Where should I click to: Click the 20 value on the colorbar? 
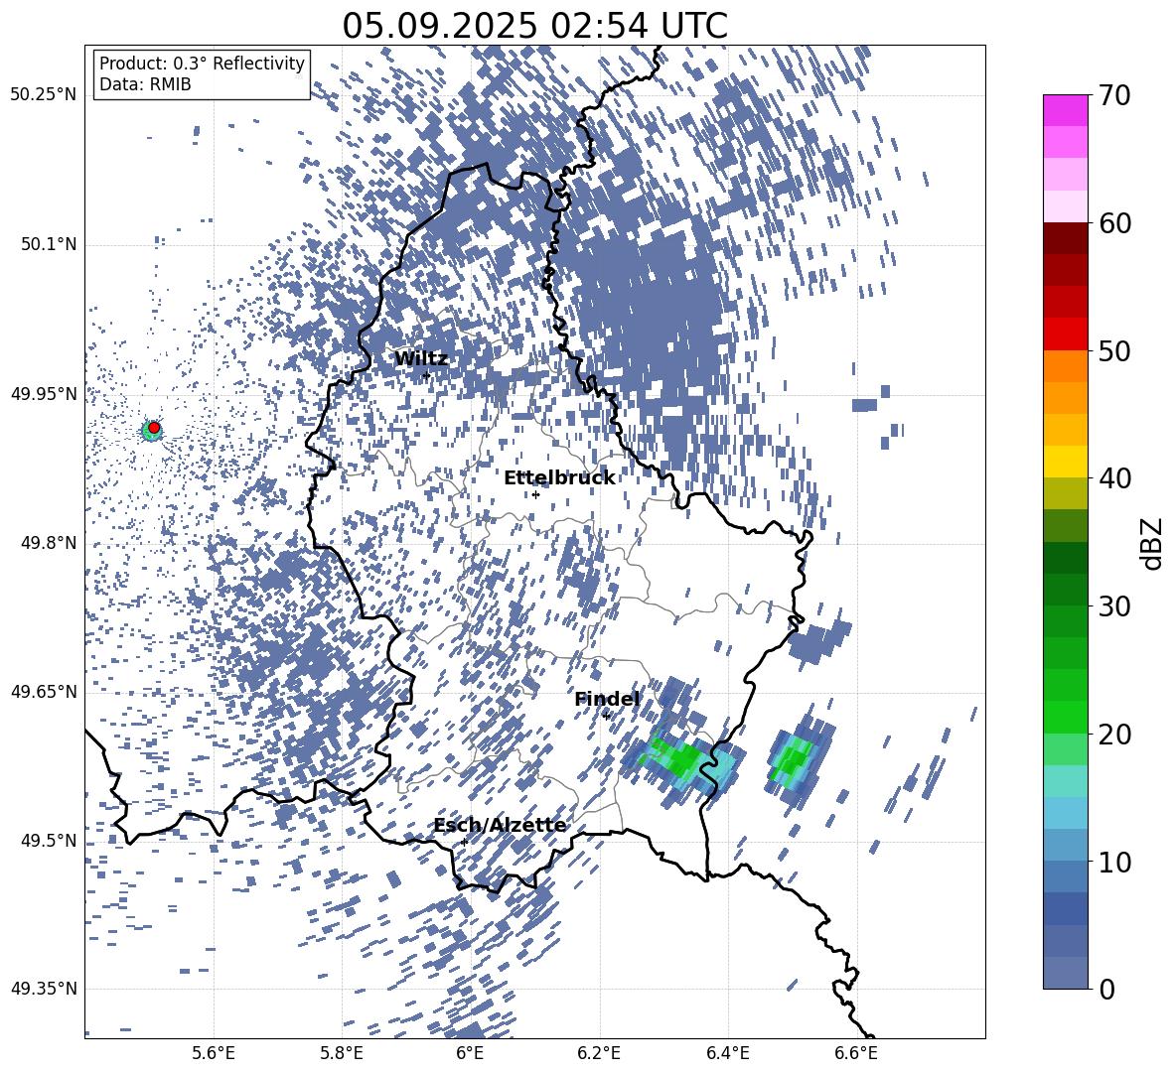pyautogui.click(x=1114, y=734)
